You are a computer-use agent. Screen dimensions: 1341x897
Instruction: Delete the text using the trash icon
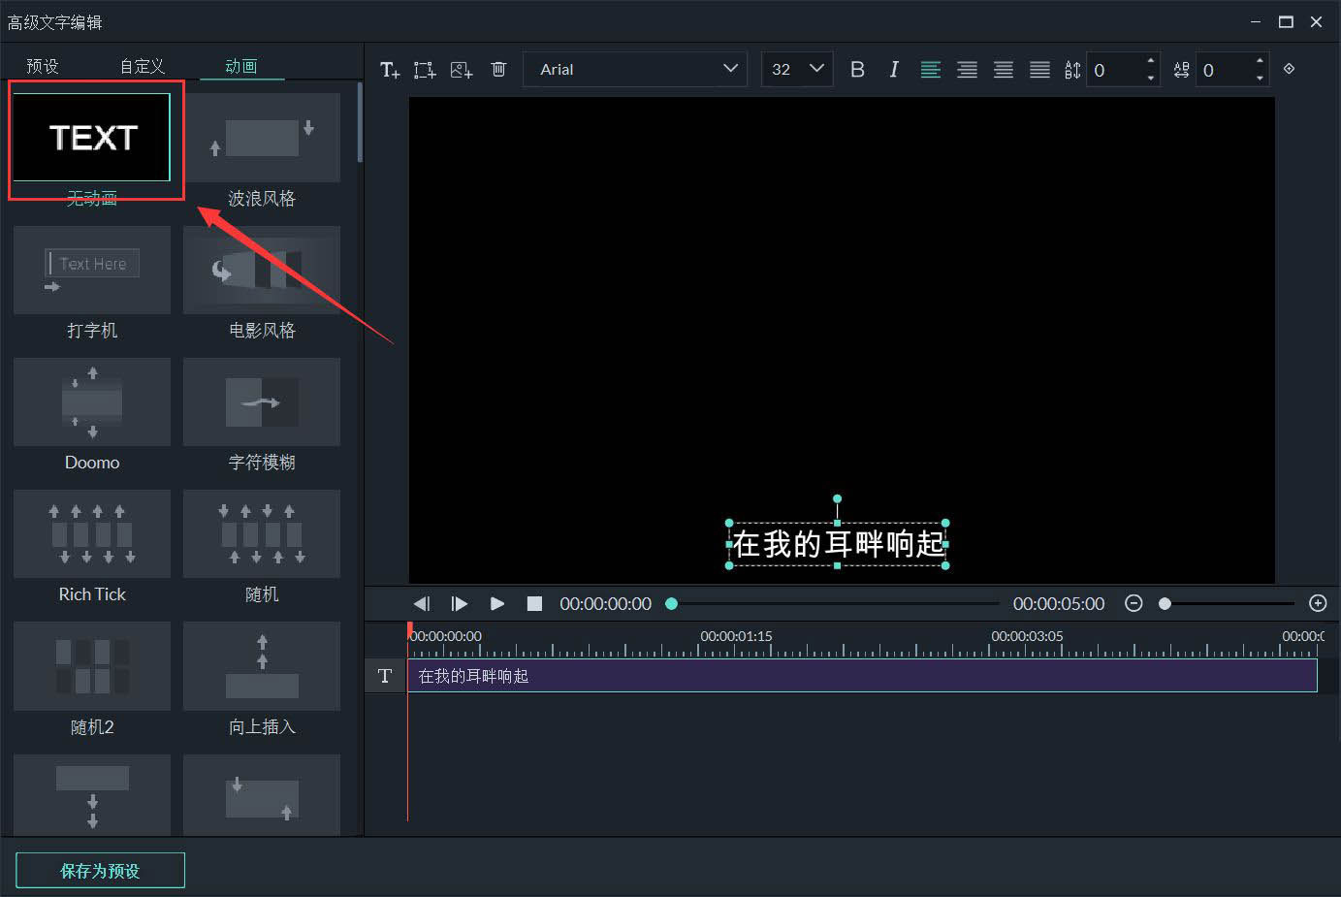(498, 69)
